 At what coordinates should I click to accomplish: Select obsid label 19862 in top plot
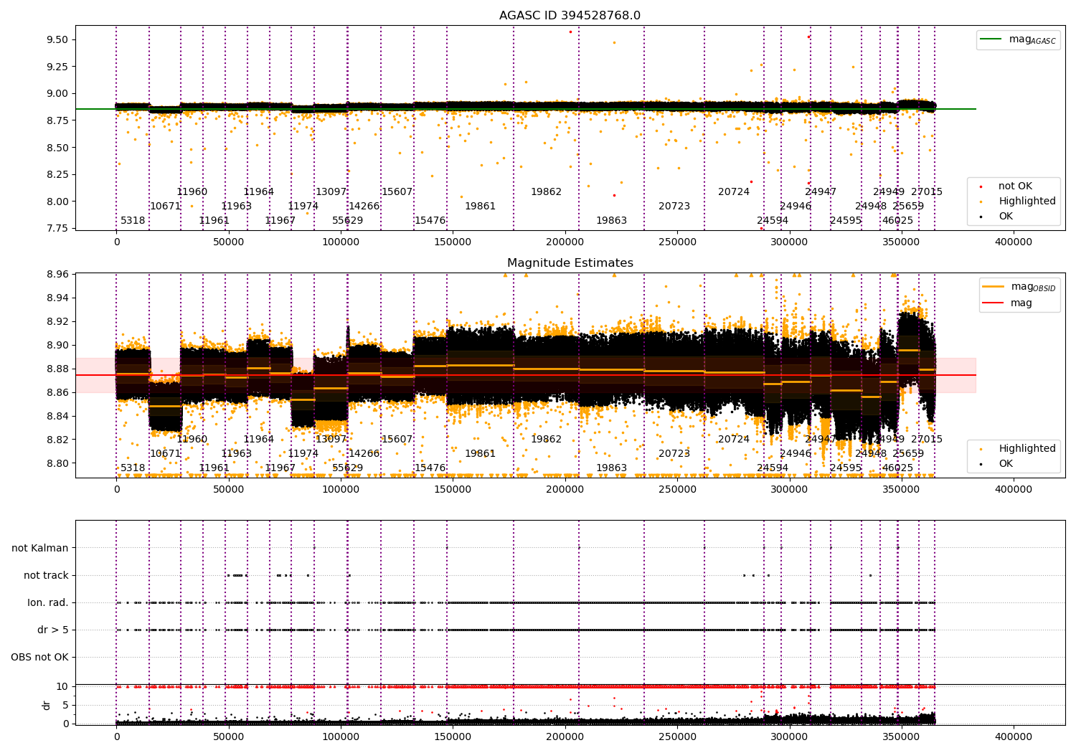point(547,192)
